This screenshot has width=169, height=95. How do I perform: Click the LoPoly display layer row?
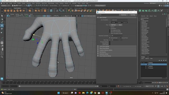[154, 64]
